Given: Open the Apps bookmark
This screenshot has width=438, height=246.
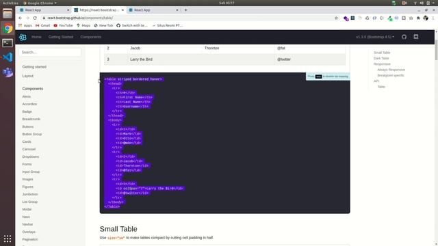Looking at the screenshot, I should tap(25, 25).
